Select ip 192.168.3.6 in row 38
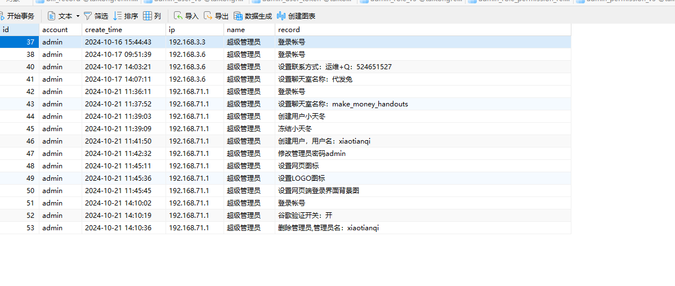Image resolution: width=675 pixels, height=286 pixels. point(195,54)
